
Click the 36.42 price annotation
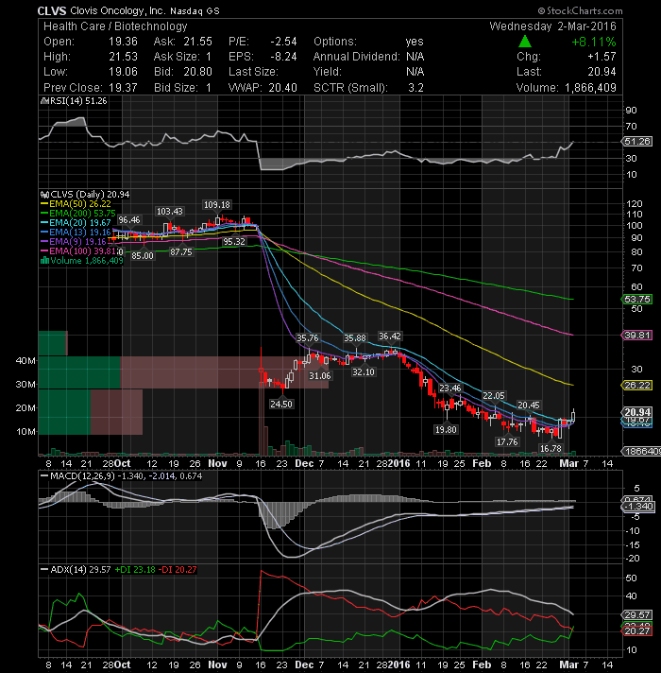click(x=390, y=336)
